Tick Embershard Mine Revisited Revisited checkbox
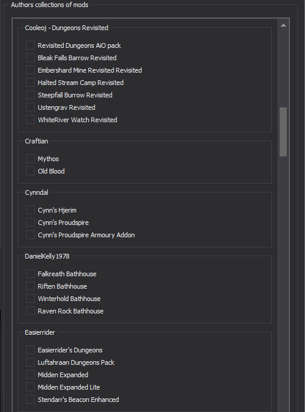305x412 pixels. coord(30,70)
